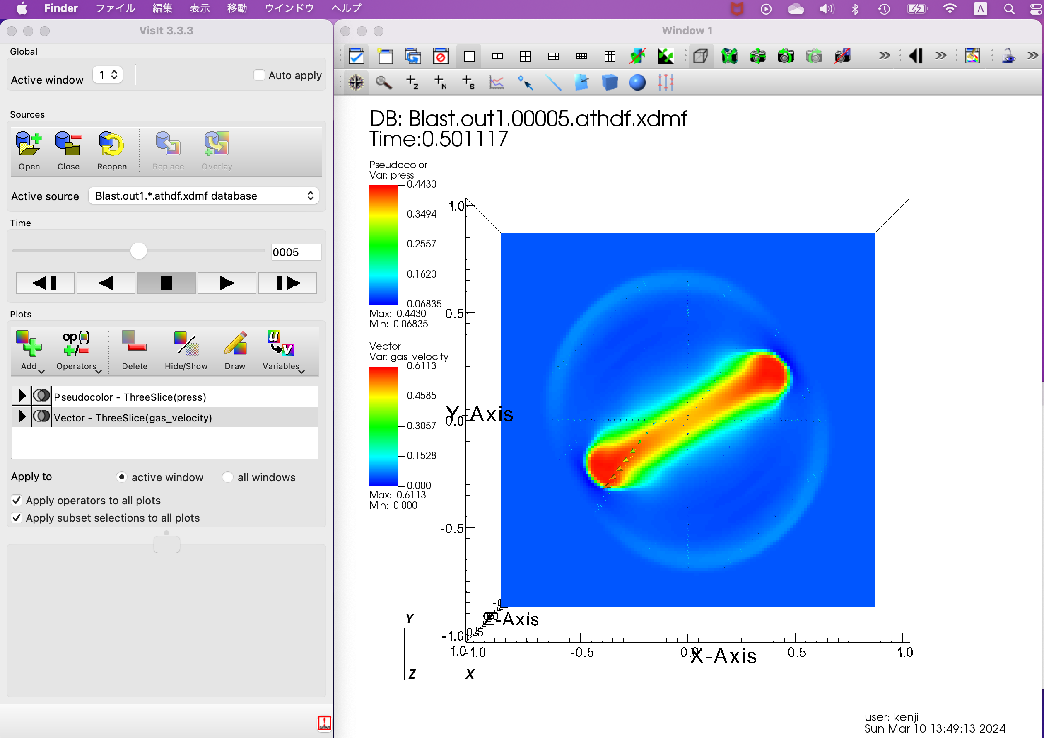This screenshot has width=1044, height=738.
Task: Open the Finder menu
Action: 61,8
